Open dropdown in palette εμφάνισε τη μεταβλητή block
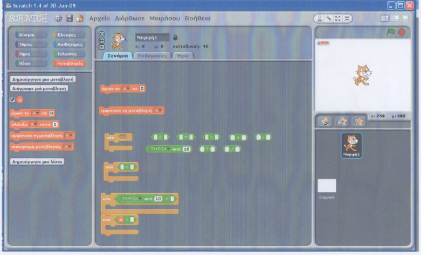The height and width of the screenshot is (255, 421). pyautogui.click(x=70, y=136)
